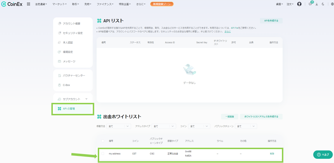Click the user profile avatar icon
Image resolution: width=334 pixels, height=163 pixels.
(x=299, y=4)
